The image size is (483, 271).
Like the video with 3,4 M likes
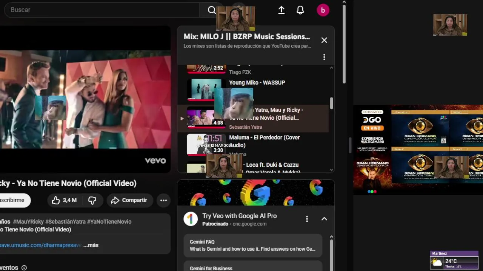[x=64, y=200]
